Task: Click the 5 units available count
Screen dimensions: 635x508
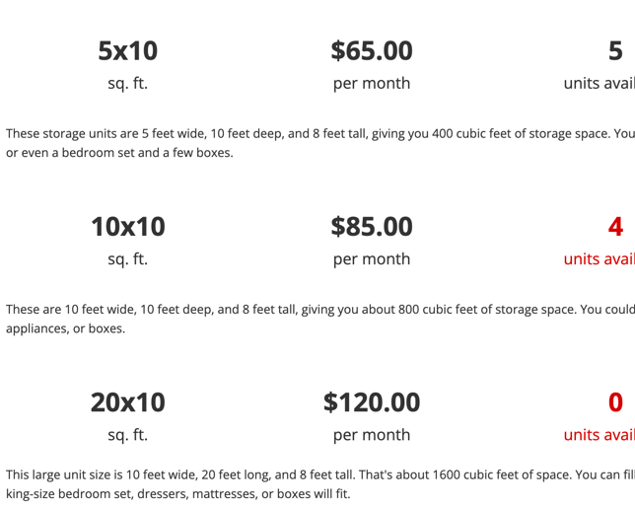Action: click(x=615, y=50)
